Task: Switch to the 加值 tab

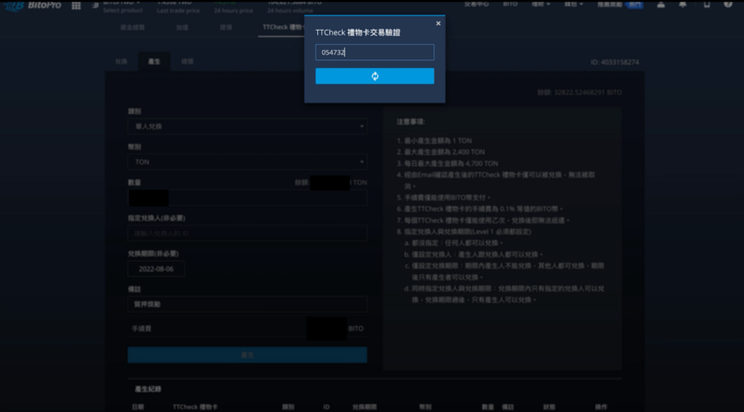Action: tap(182, 27)
